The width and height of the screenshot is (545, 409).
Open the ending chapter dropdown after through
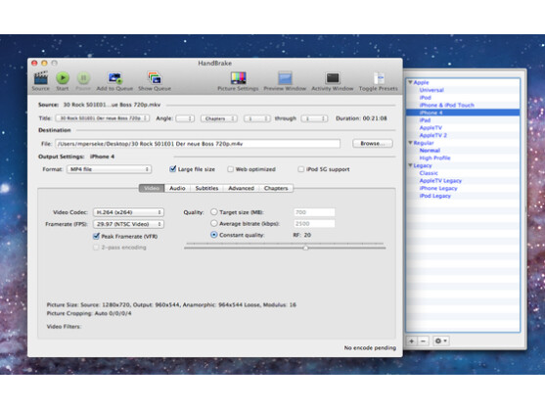click(314, 118)
